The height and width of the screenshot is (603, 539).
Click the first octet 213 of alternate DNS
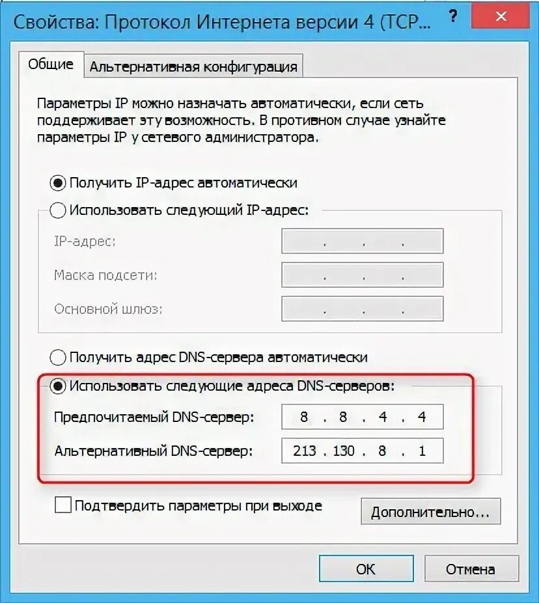[x=304, y=451]
